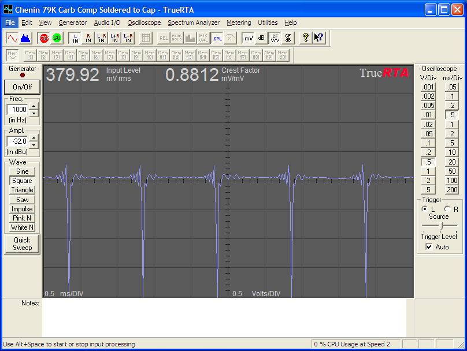Viewport: 467px width, 351px height.
Task: Increase generator amplitude with up arrow
Action: point(34,138)
